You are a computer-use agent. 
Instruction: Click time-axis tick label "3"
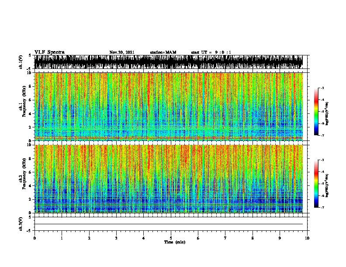116,238
